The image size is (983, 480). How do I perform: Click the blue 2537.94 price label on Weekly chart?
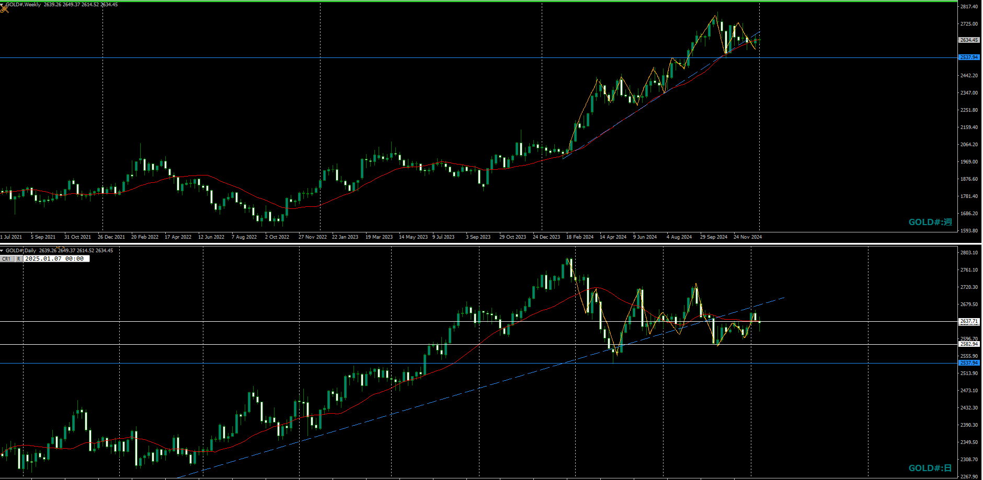coord(969,57)
